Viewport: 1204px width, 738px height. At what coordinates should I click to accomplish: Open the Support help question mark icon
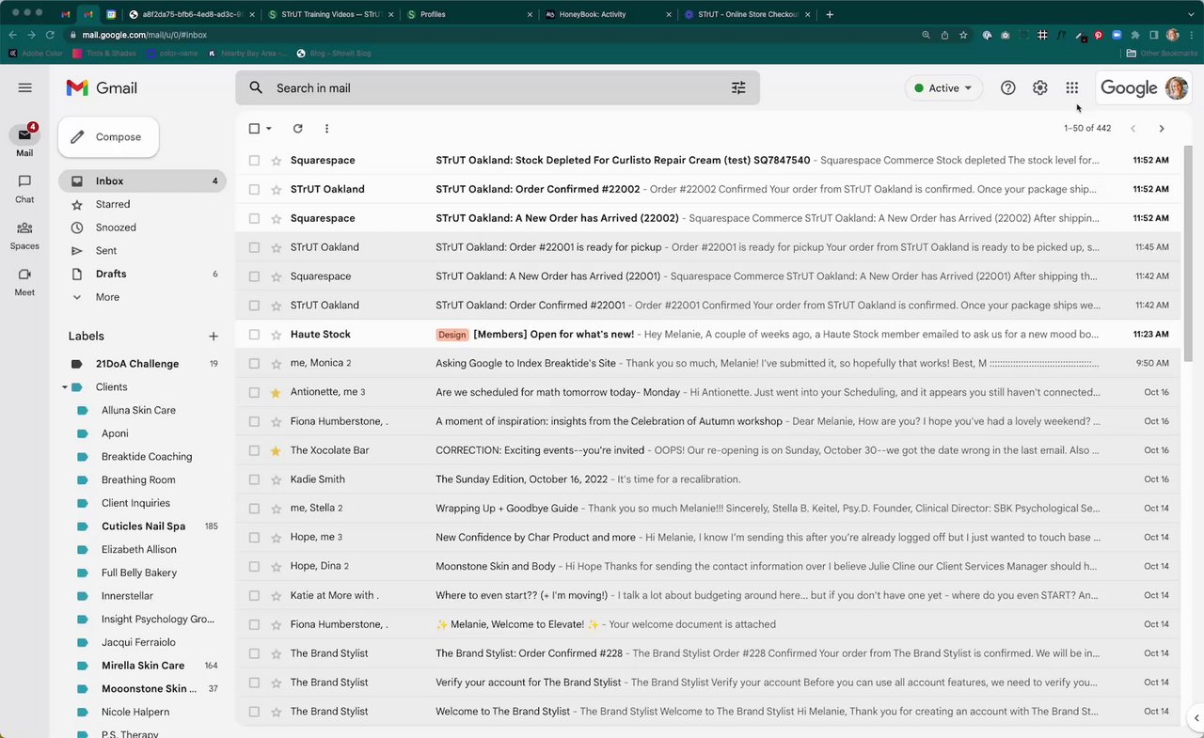click(1007, 87)
